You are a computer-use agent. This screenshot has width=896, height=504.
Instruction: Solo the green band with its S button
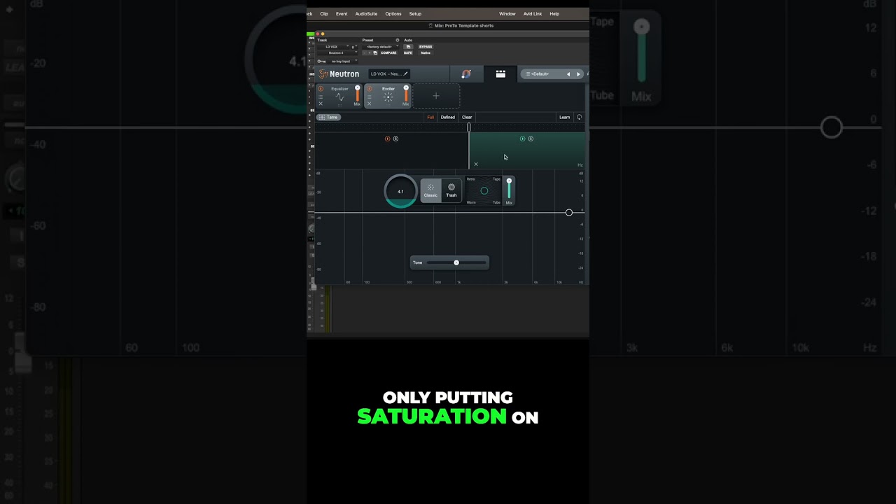(531, 139)
